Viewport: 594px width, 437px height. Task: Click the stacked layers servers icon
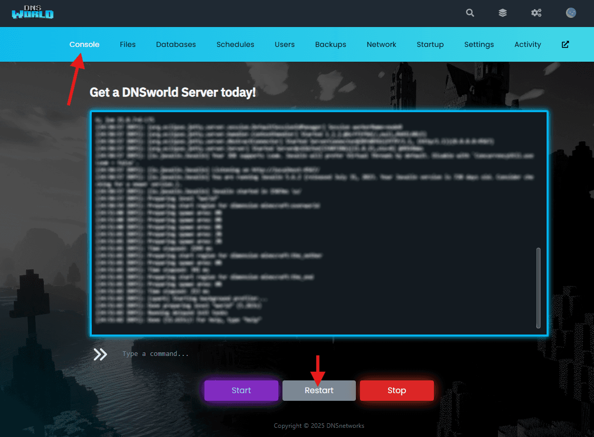503,13
